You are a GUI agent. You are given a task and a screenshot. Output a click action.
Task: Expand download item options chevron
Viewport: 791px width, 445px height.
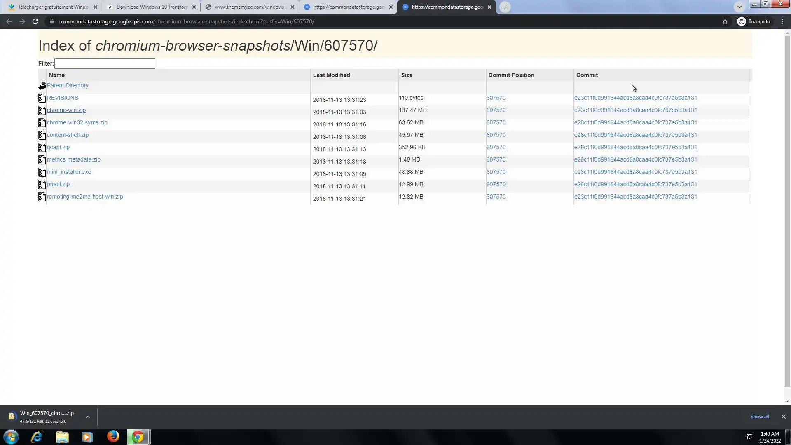[87, 417]
